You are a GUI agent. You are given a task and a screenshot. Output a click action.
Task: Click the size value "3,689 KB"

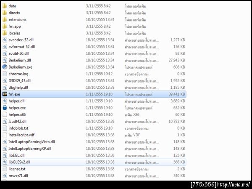(178, 101)
